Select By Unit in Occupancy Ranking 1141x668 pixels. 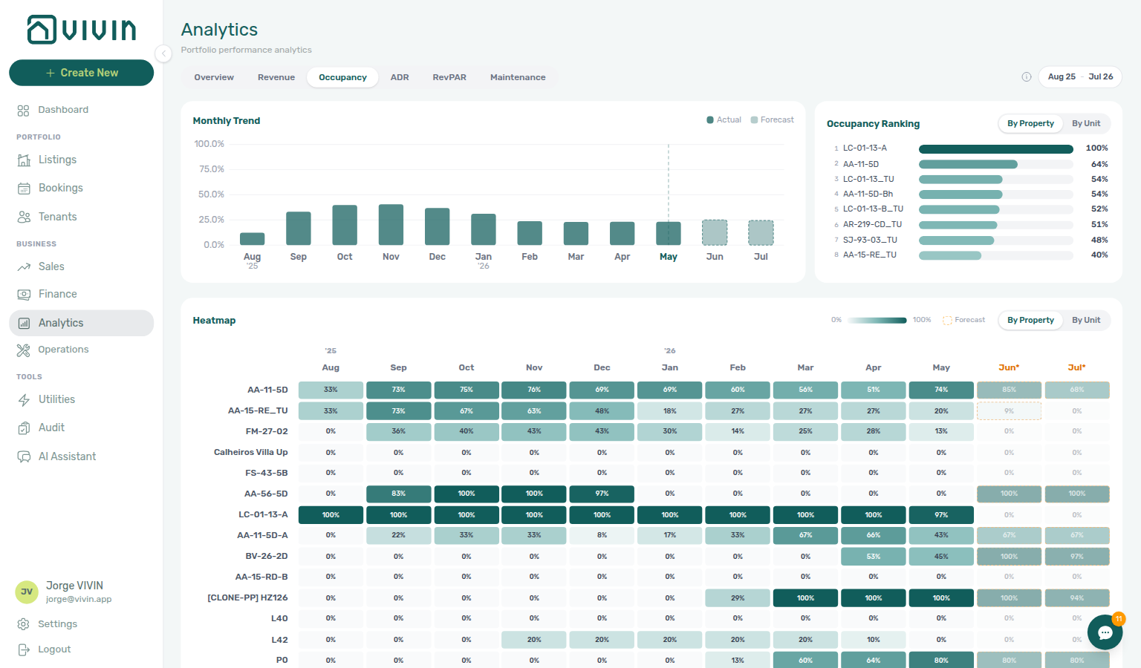1086,123
